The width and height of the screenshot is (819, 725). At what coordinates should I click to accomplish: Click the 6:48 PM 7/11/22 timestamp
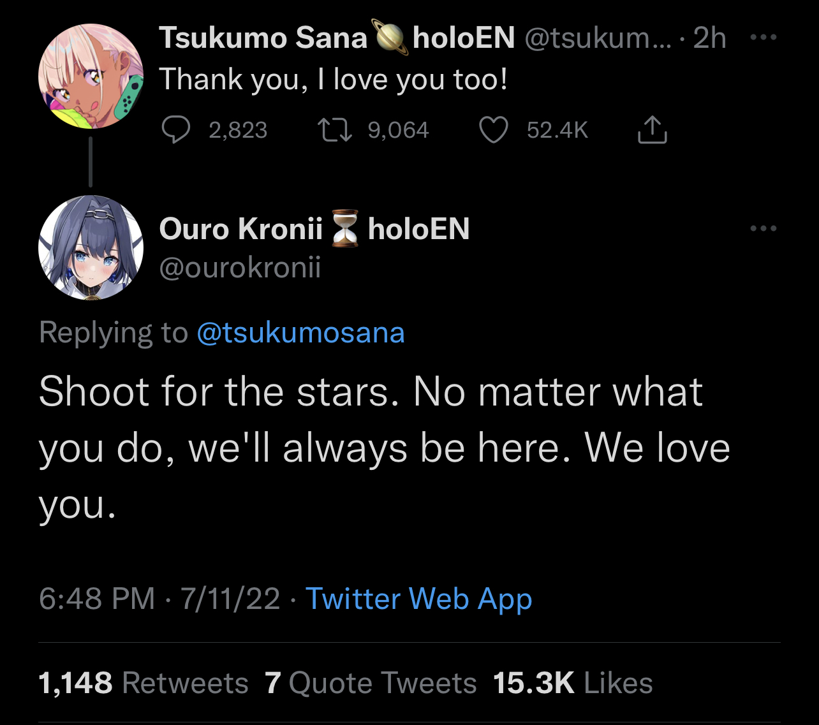(x=159, y=599)
